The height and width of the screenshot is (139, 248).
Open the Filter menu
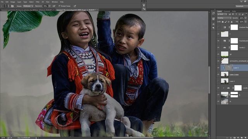coord(38,2)
